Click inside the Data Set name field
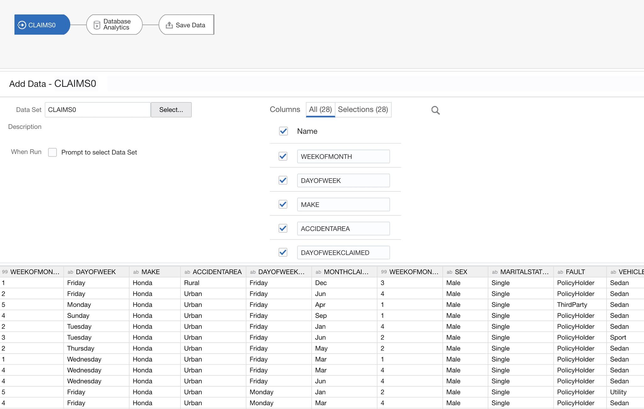644x409 pixels. coord(97,110)
